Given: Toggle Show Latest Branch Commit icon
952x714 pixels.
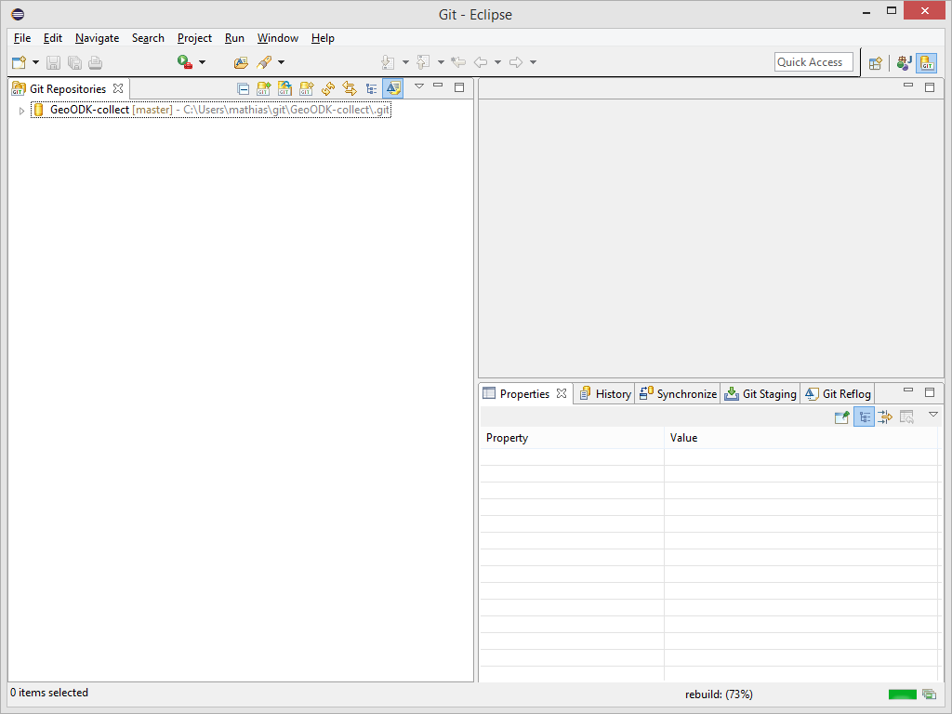Looking at the screenshot, I should point(393,88).
